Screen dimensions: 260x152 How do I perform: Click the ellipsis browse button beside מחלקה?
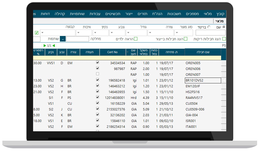point(63,39)
